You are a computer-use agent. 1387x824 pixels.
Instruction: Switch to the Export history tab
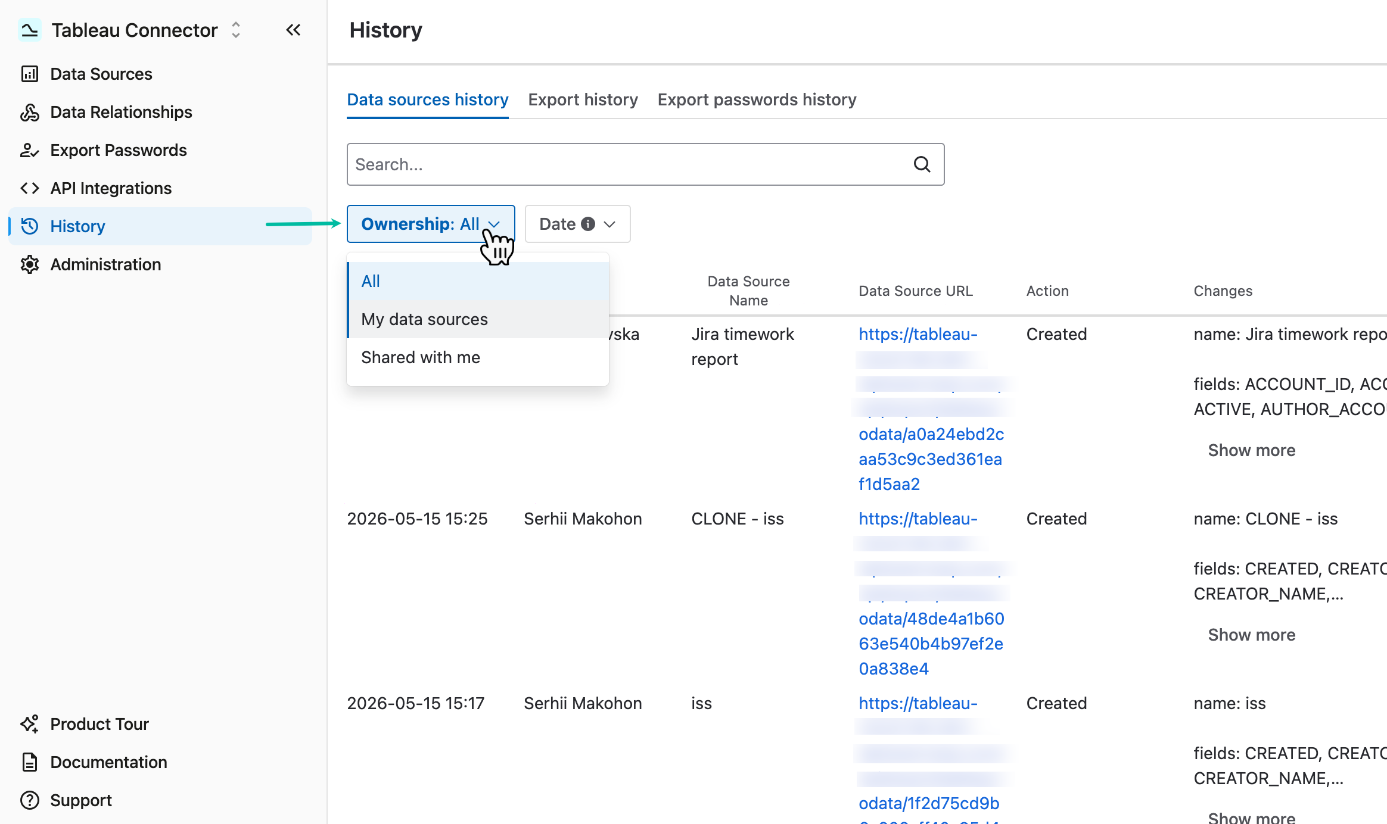583,99
